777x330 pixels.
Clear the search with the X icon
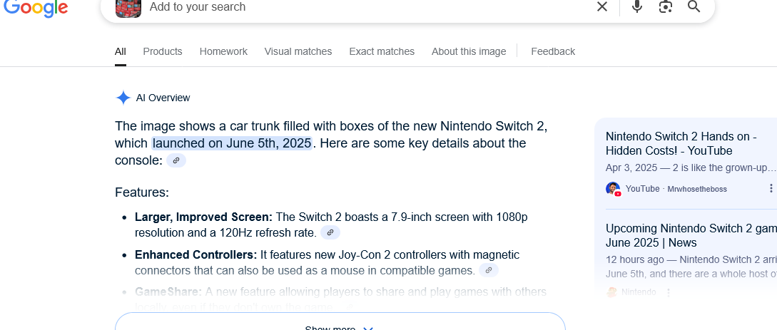pos(602,7)
